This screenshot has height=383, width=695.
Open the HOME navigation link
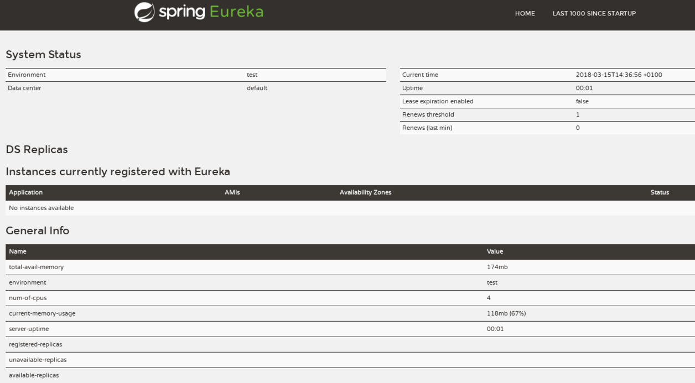525,13
